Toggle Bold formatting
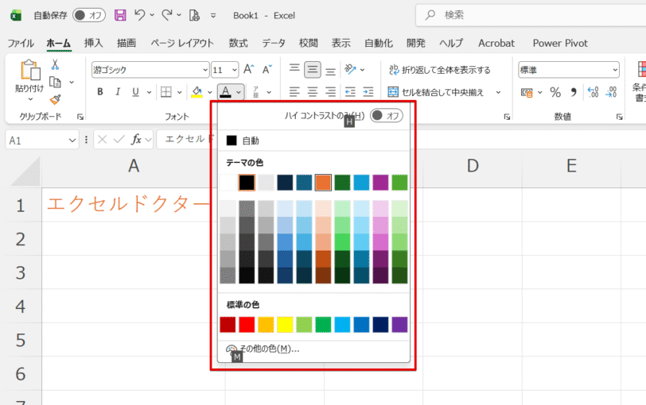 (99, 91)
